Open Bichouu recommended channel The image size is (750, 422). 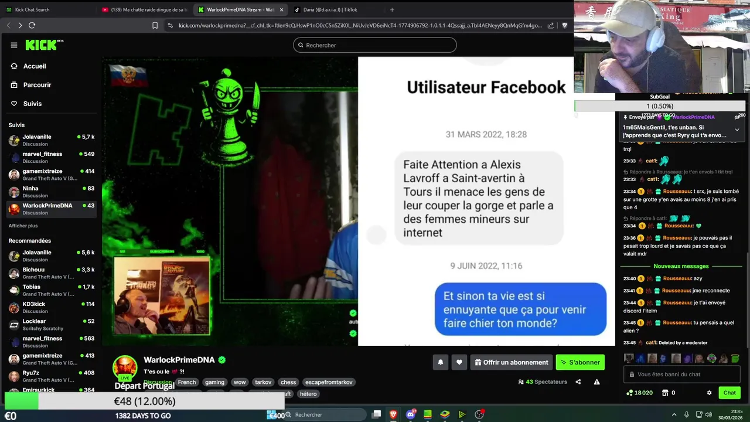pyautogui.click(x=52, y=273)
